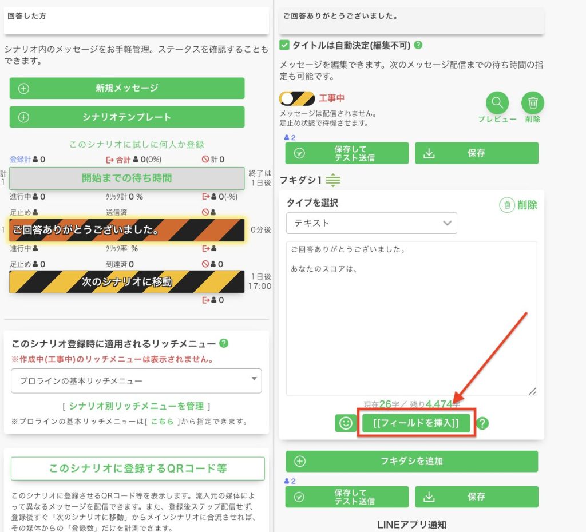Click the trash can delete icon
Screen dimensions: 586x532
pyautogui.click(x=533, y=103)
